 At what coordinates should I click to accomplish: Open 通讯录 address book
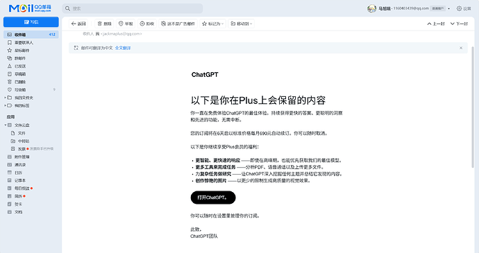pyautogui.click(x=20, y=165)
